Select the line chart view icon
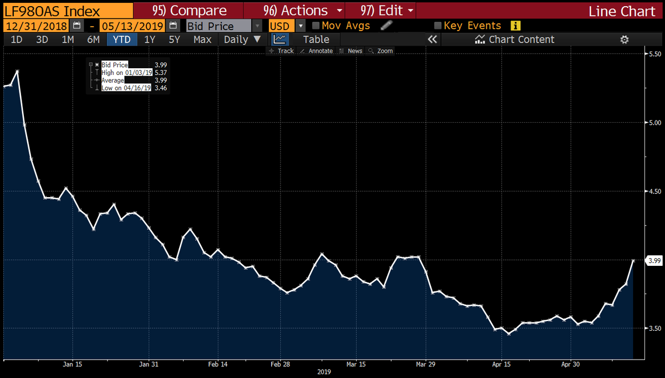 [x=280, y=39]
